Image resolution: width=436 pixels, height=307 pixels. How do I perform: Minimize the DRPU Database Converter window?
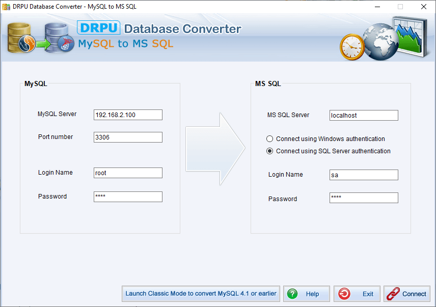point(377,7)
